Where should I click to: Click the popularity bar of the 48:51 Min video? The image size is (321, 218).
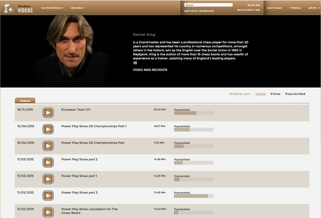pyautogui.click(x=194, y=130)
